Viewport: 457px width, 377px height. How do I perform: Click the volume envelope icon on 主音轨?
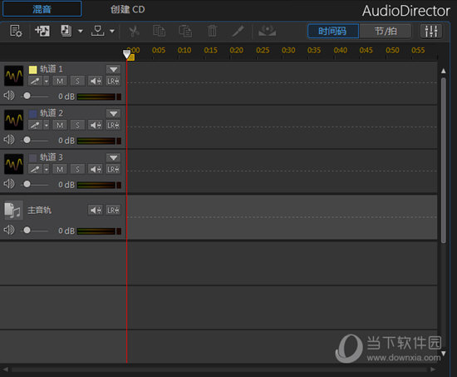96,210
